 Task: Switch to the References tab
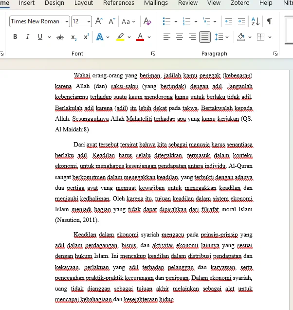pos(119,3)
